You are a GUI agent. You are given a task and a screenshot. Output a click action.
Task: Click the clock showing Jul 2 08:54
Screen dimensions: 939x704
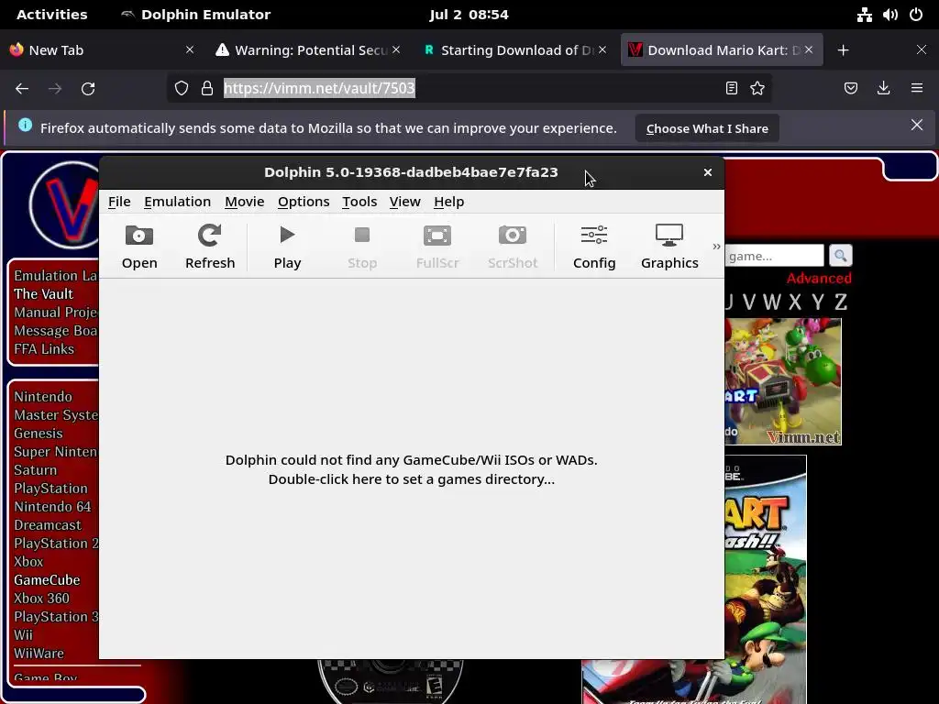tap(469, 15)
